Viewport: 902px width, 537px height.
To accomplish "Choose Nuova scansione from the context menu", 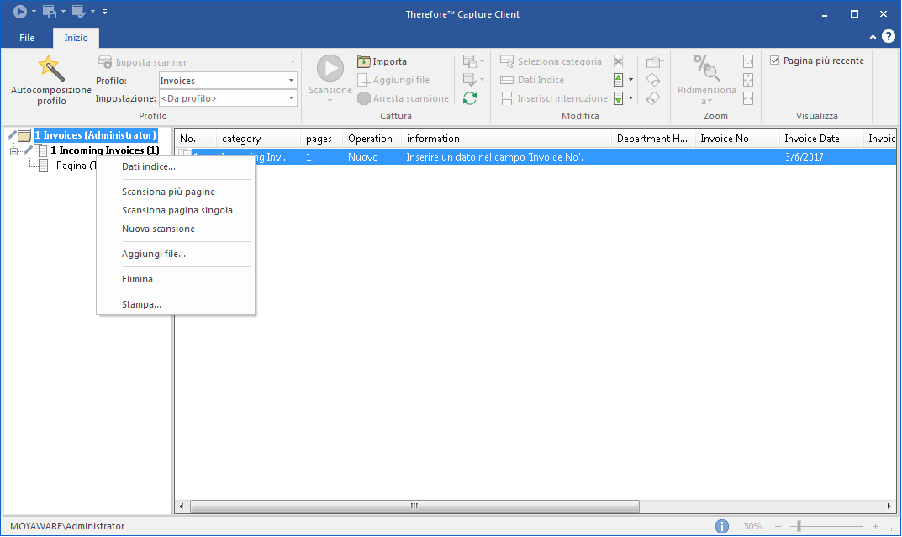I will coord(160,228).
